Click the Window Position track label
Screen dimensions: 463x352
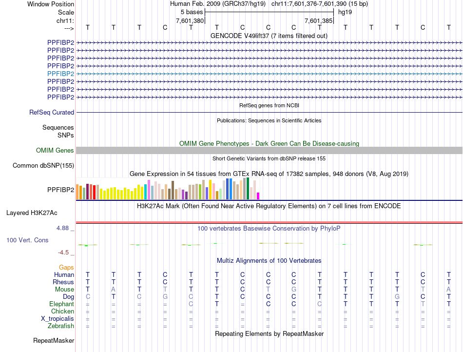(51, 4)
